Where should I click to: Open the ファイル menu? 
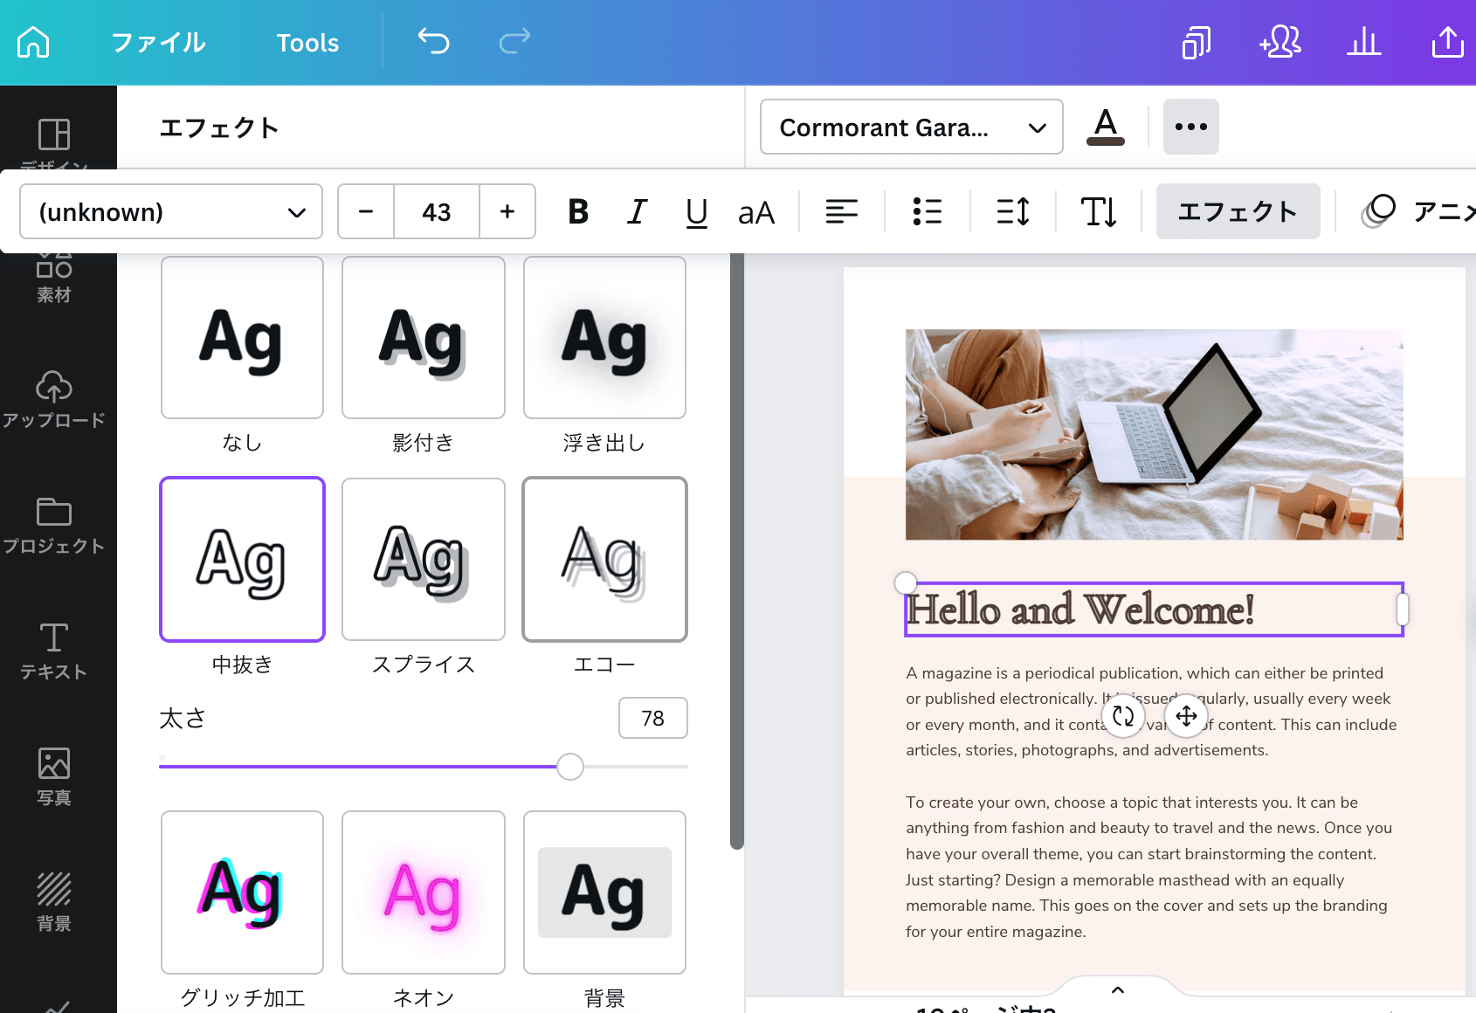coord(157,42)
